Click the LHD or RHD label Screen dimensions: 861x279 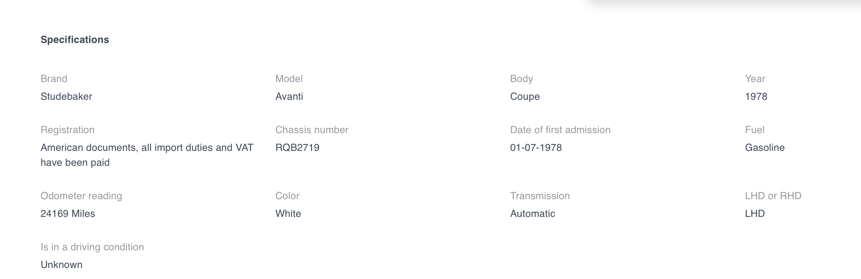[773, 196]
